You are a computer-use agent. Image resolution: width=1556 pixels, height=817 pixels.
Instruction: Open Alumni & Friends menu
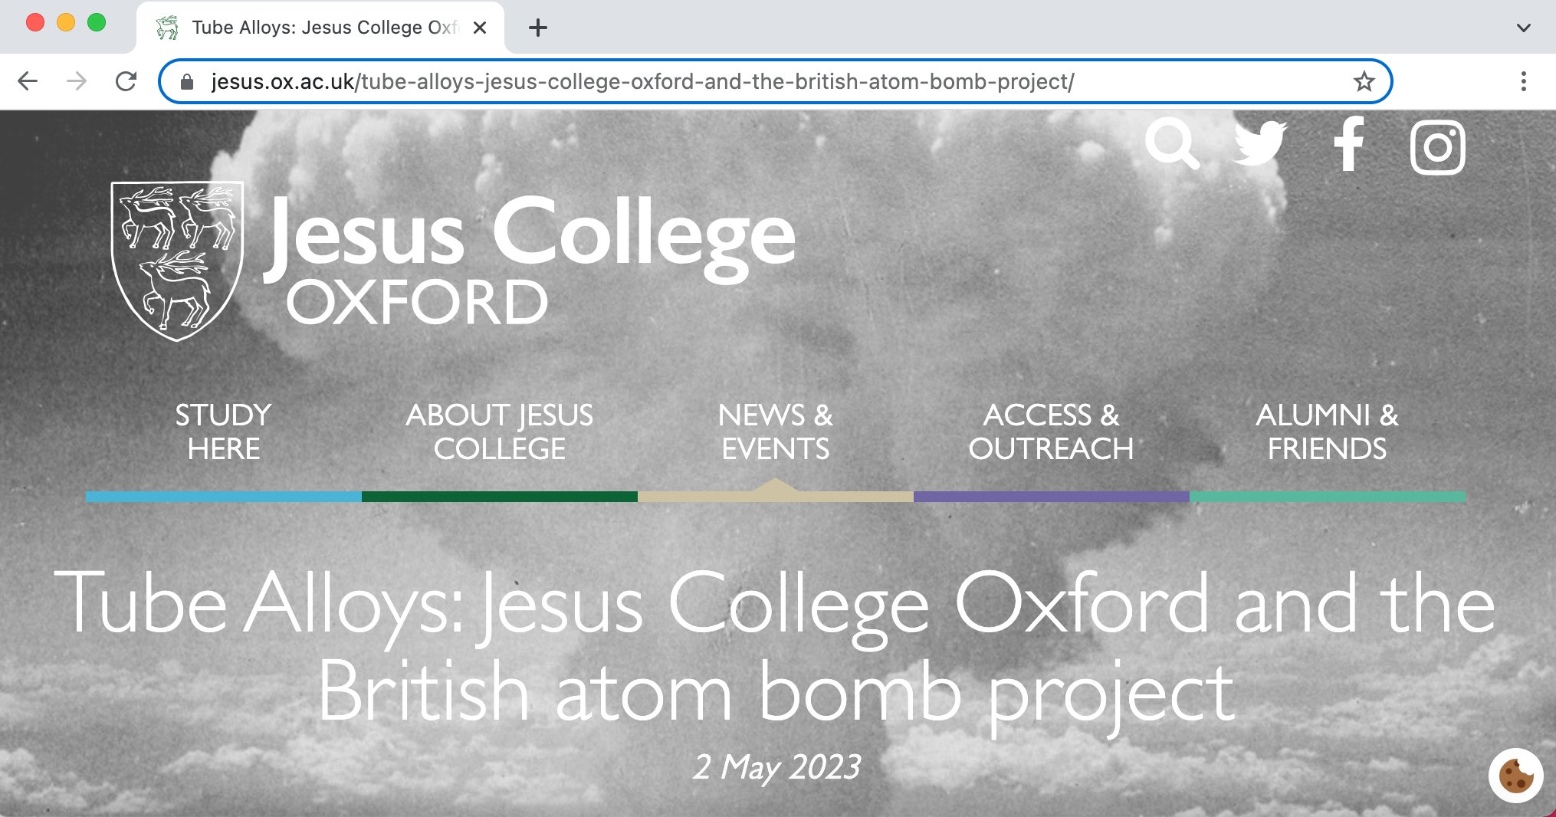click(x=1328, y=431)
